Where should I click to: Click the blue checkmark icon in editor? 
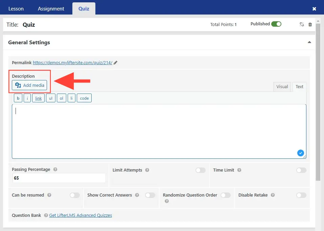tap(300, 153)
